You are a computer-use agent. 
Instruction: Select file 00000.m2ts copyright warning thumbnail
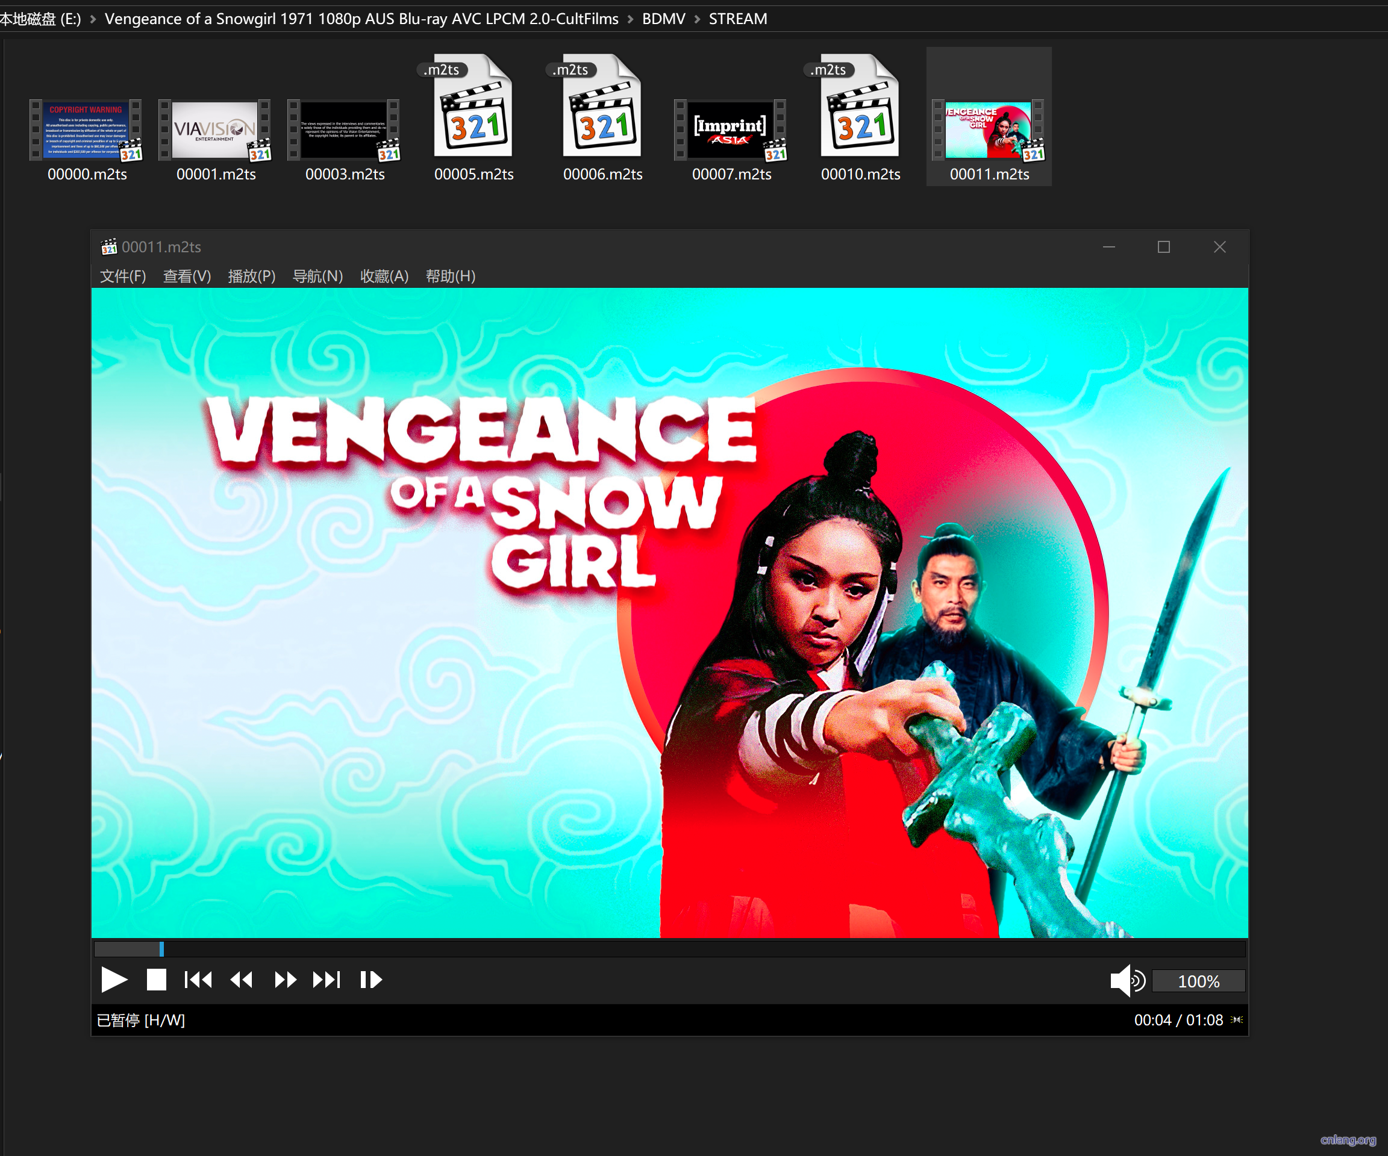[86, 130]
